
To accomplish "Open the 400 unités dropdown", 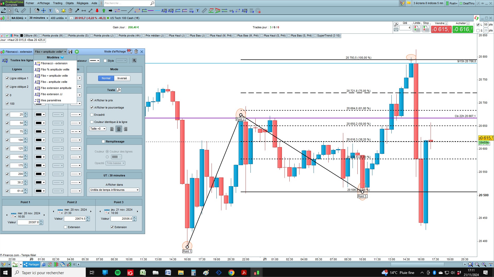I will click(59, 18).
